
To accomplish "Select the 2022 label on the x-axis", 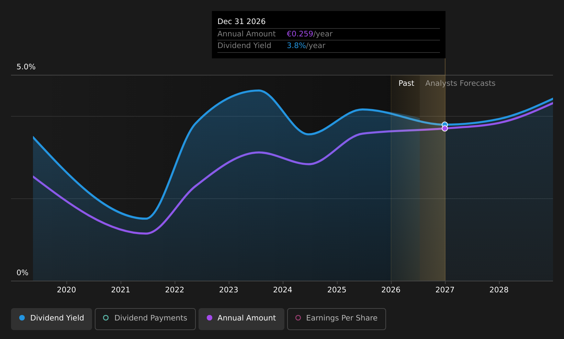I will [174, 290].
